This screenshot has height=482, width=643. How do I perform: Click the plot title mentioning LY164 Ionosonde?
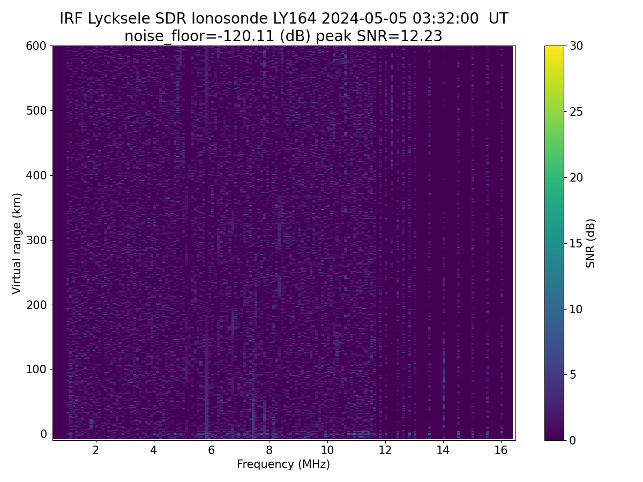coord(283,19)
